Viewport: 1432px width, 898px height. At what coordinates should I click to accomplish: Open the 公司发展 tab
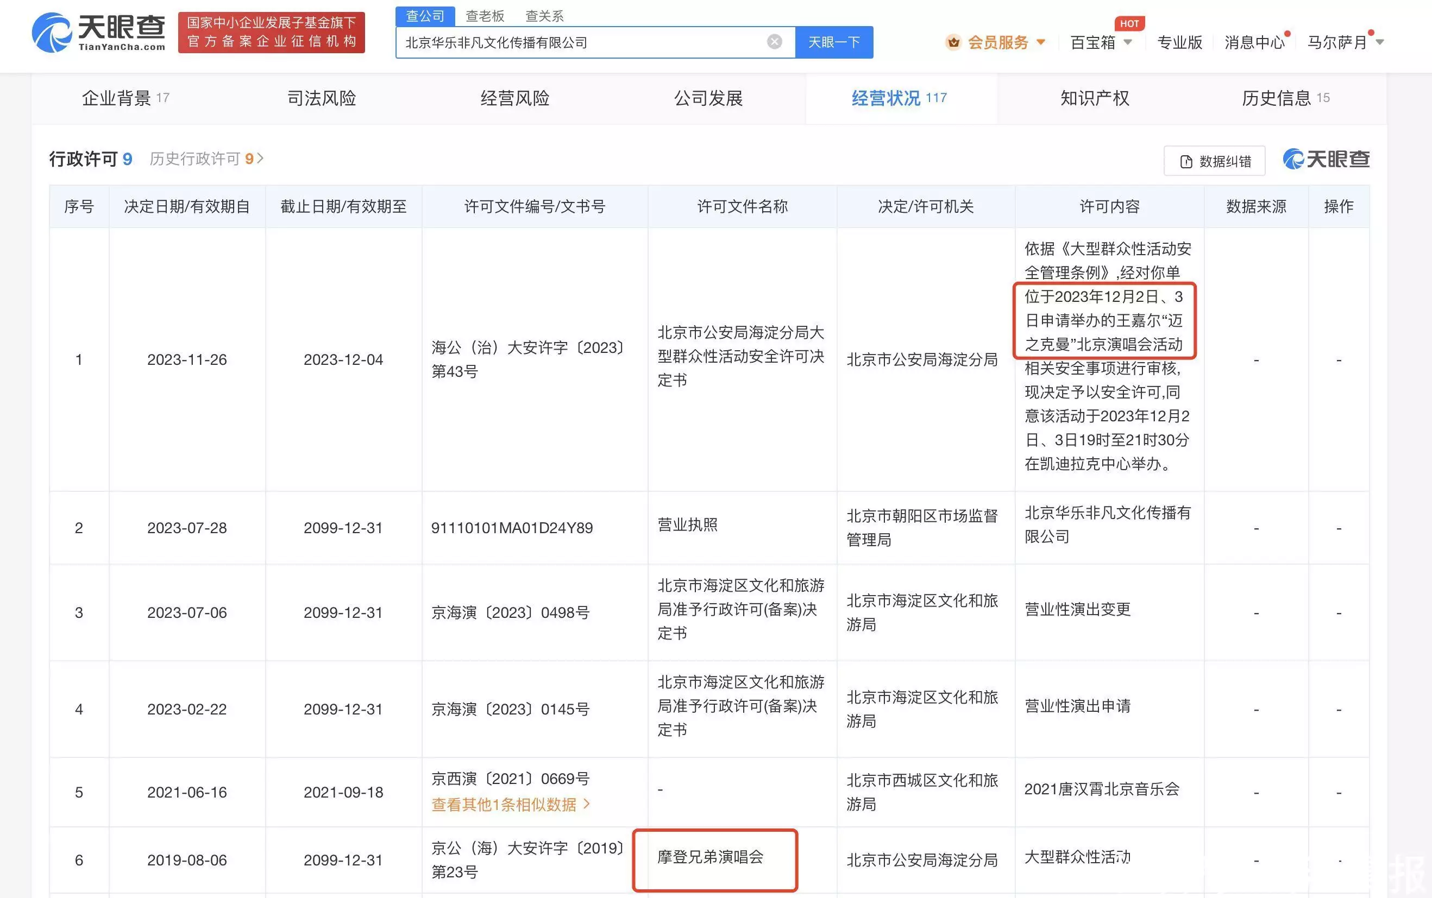click(x=708, y=98)
